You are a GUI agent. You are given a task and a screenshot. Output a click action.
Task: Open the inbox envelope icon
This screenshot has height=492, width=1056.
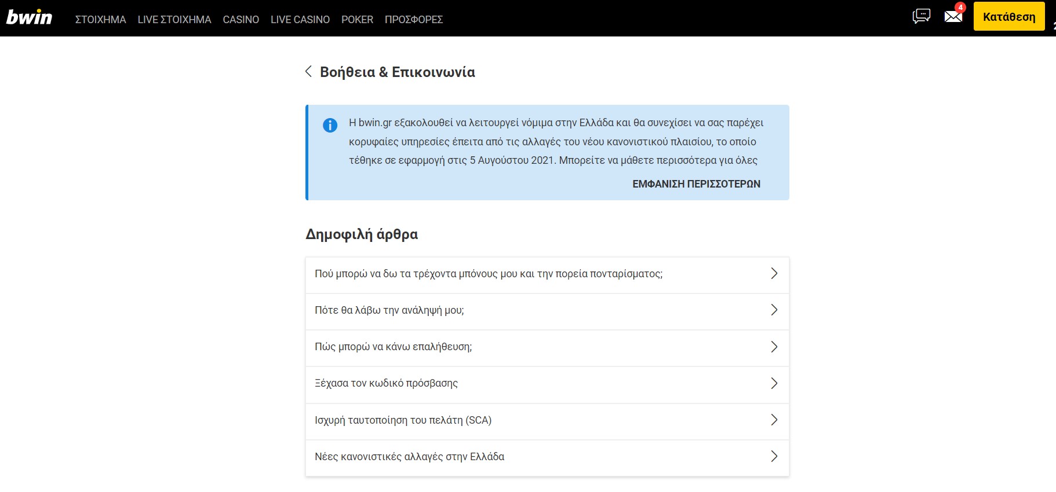953,16
